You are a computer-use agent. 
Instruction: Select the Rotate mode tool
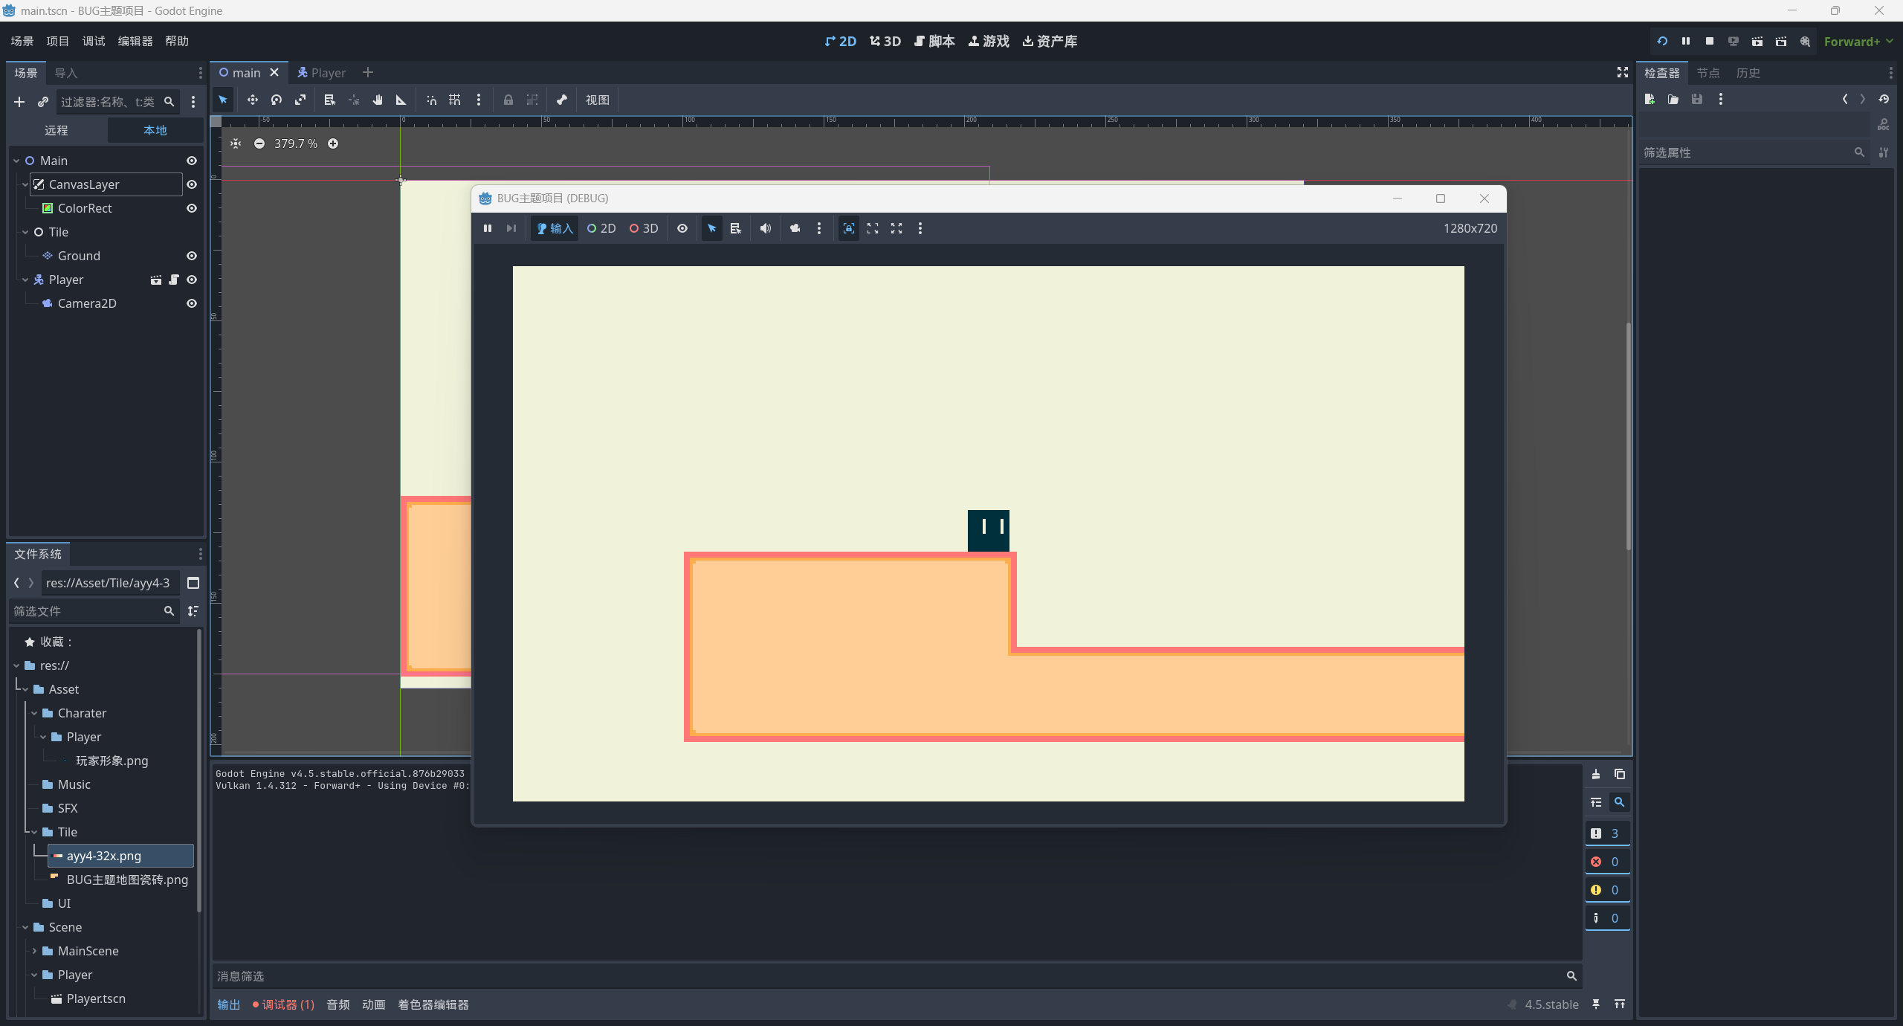(277, 100)
